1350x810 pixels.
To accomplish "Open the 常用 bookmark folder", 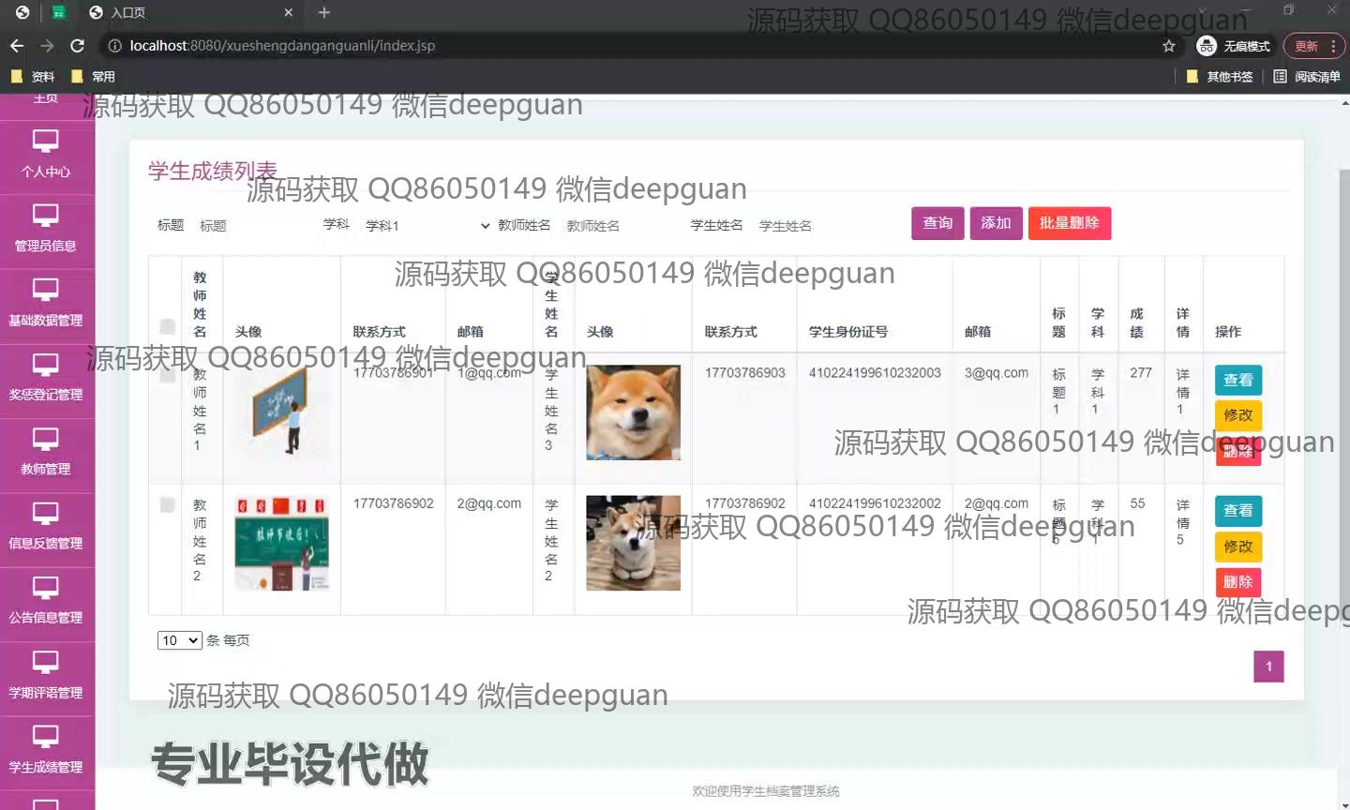I will (x=94, y=77).
